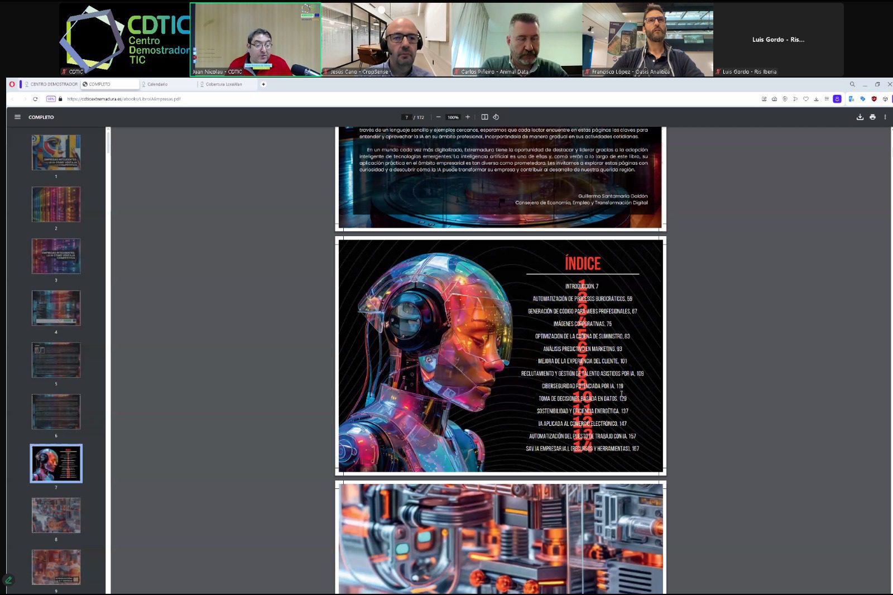Select page 4 thumbnail in sidebar

pyautogui.click(x=56, y=308)
